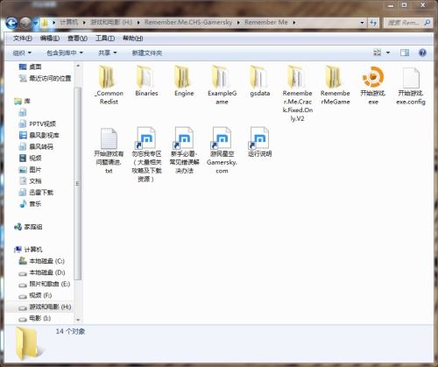Select the 新手必看 shortcut
Viewport: 438px width, 367px height.
pyautogui.click(x=184, y=150)
